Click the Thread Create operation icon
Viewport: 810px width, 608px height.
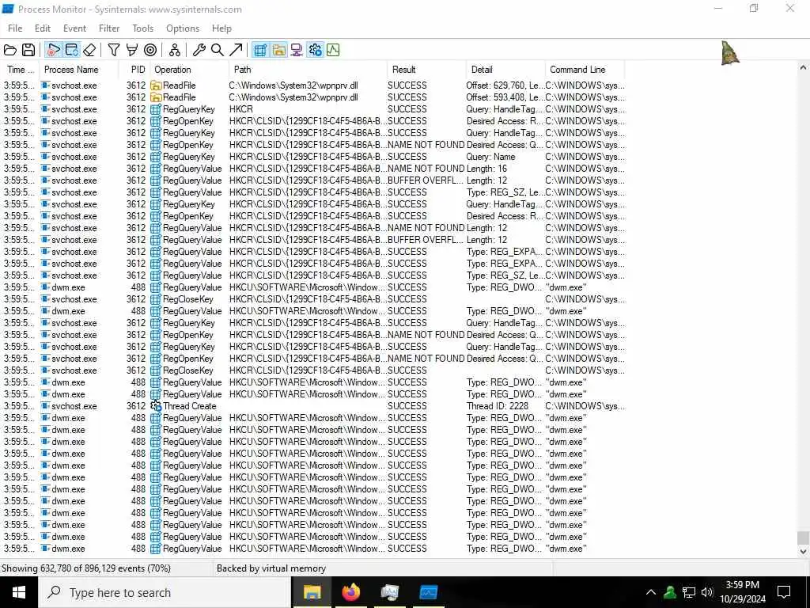tap(156, 406)
